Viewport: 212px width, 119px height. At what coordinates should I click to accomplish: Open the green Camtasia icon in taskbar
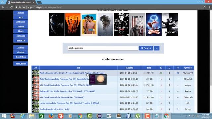point(89,116)
